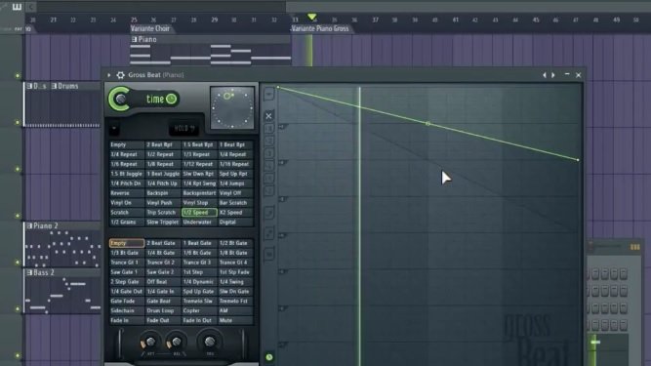Select the Trance Gt 1 volume preset

click(127, 263)
